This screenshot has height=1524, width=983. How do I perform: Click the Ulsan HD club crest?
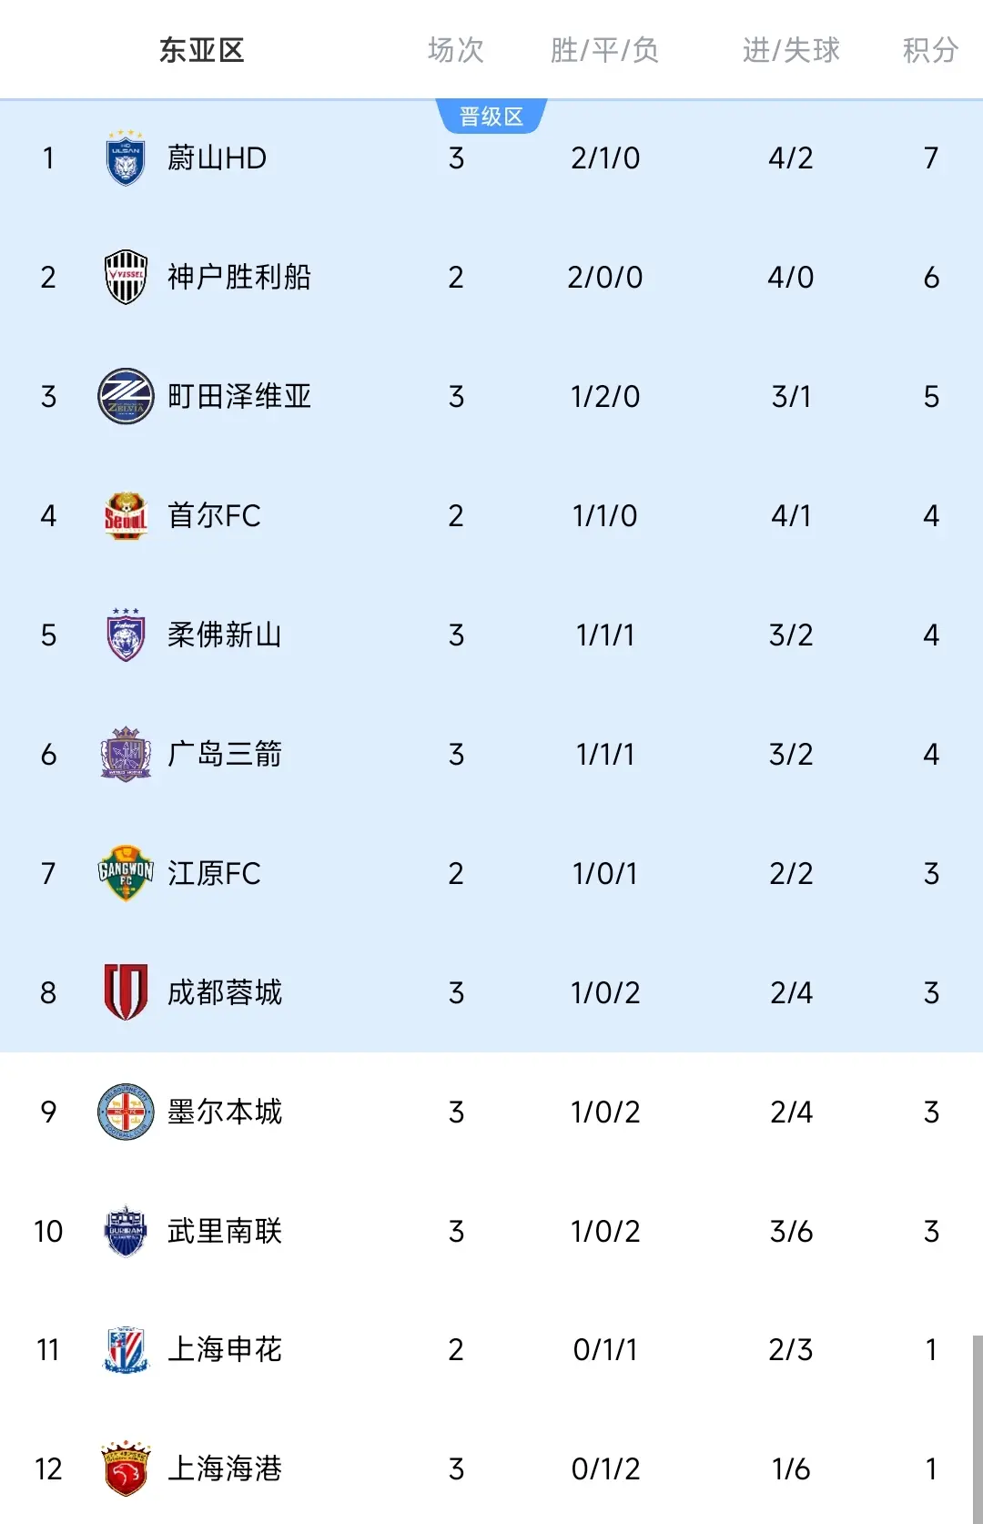tap(126, 159)
